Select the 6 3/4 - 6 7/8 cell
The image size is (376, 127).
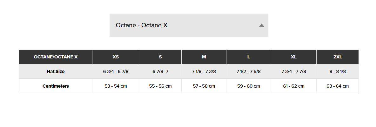point(116,71)
